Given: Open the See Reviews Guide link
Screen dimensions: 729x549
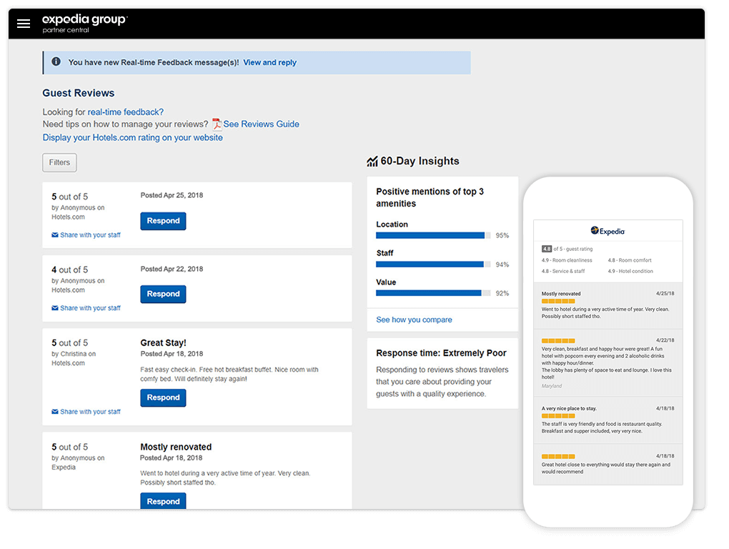Looking at the screenshot, I should click(x=261, y=124).
